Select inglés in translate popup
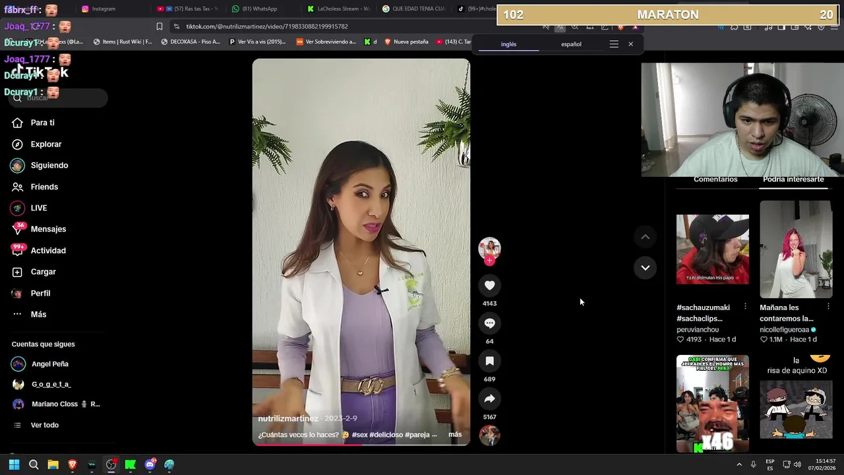 tap(508, 44)
